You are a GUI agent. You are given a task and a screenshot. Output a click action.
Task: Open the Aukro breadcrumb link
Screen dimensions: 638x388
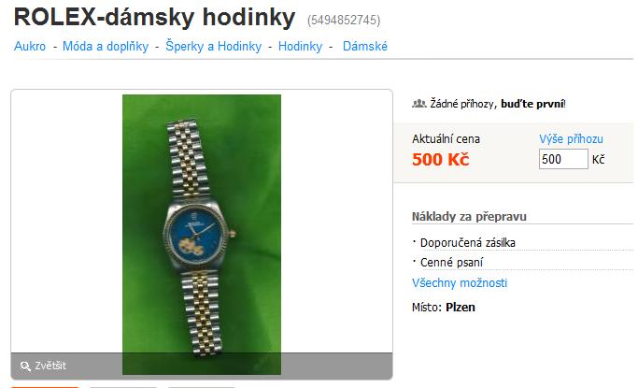pyautogui.click(x=30, y=47)
